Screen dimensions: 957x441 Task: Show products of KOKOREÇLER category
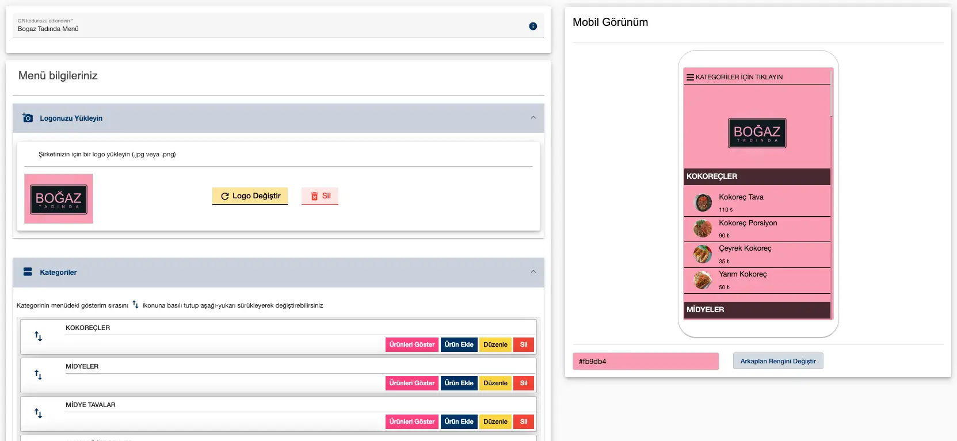[x=411, y=345]
